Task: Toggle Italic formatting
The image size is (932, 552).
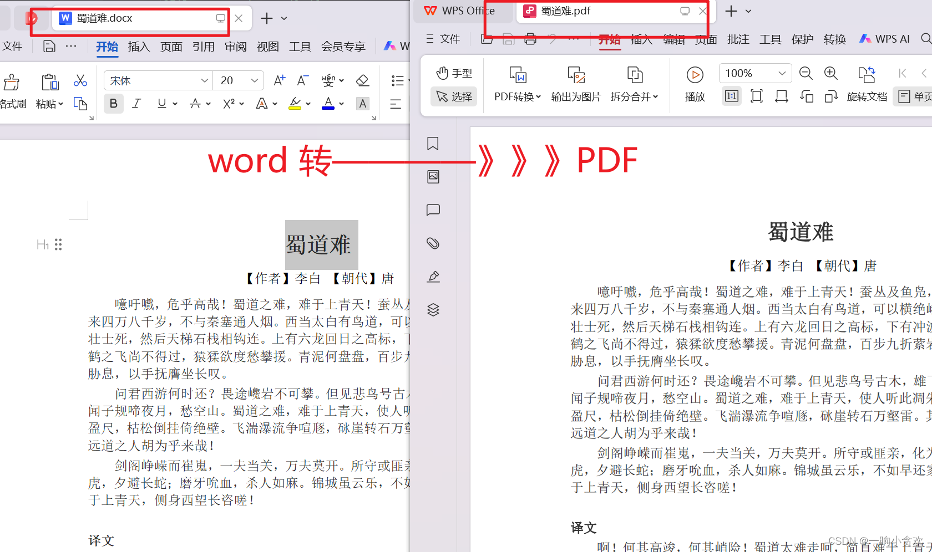Action: [x=136, y=104]
